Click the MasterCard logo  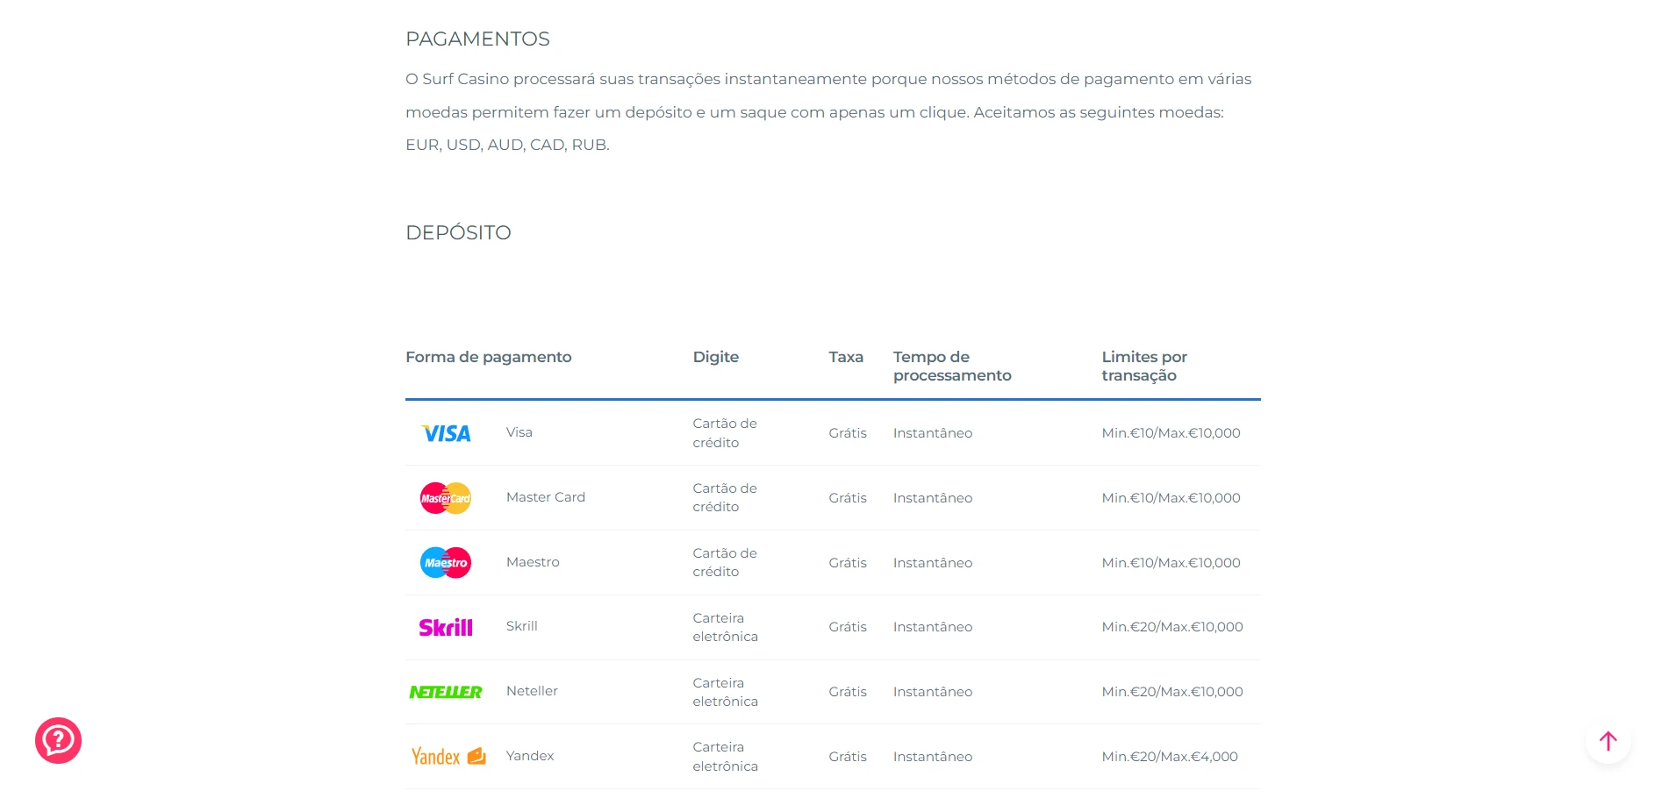click(x=446, y=498)
